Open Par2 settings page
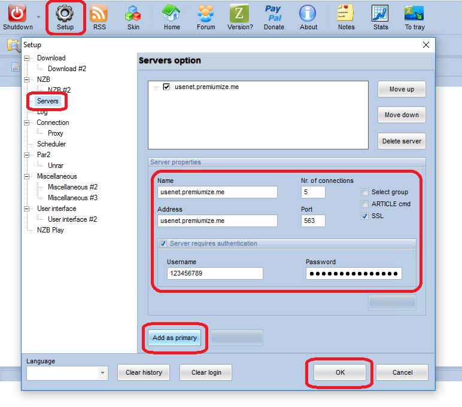This screenshot has width=462, height=407. (44, 155)
